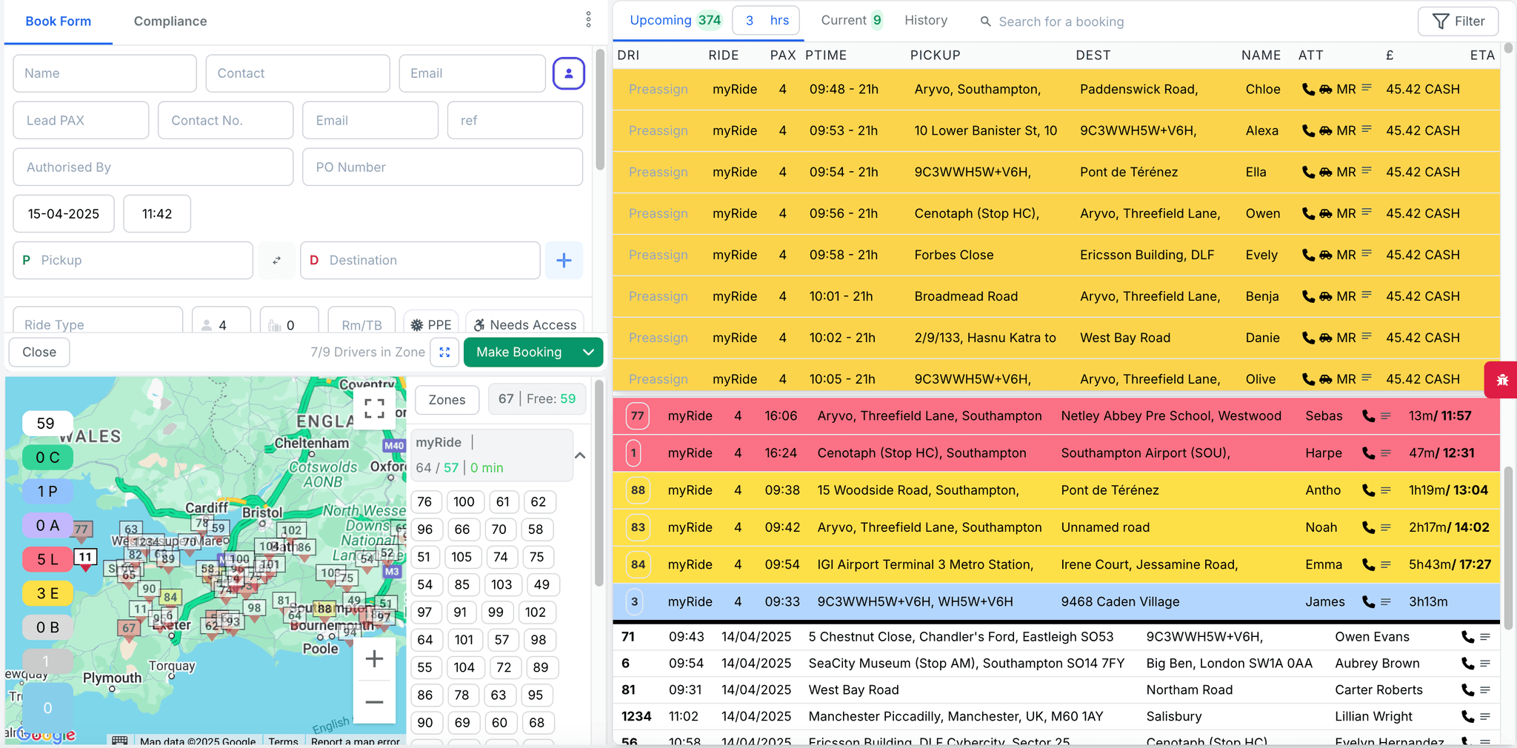Open the History tab
Viewport: 1517px width, 748px height.
click(x=925, y=21)
